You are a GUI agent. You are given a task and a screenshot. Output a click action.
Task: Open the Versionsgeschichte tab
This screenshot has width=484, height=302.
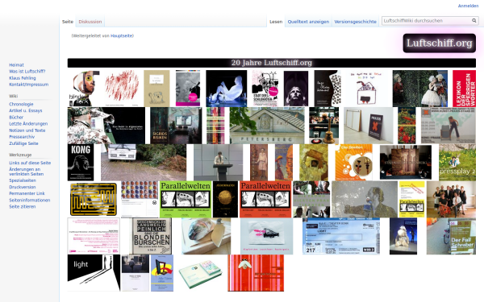[355, 22]
